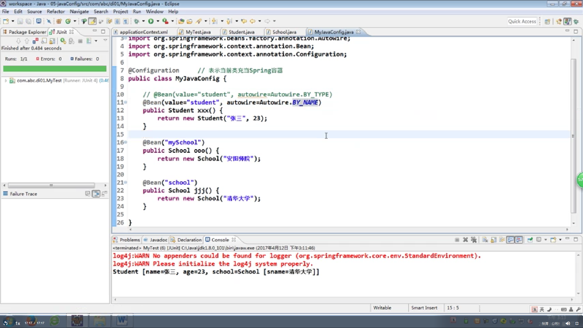Viewport: 583px width, 328px height.
Task: Toggle Scroll Lock in Console toolbar
Action: pos(494,240)
